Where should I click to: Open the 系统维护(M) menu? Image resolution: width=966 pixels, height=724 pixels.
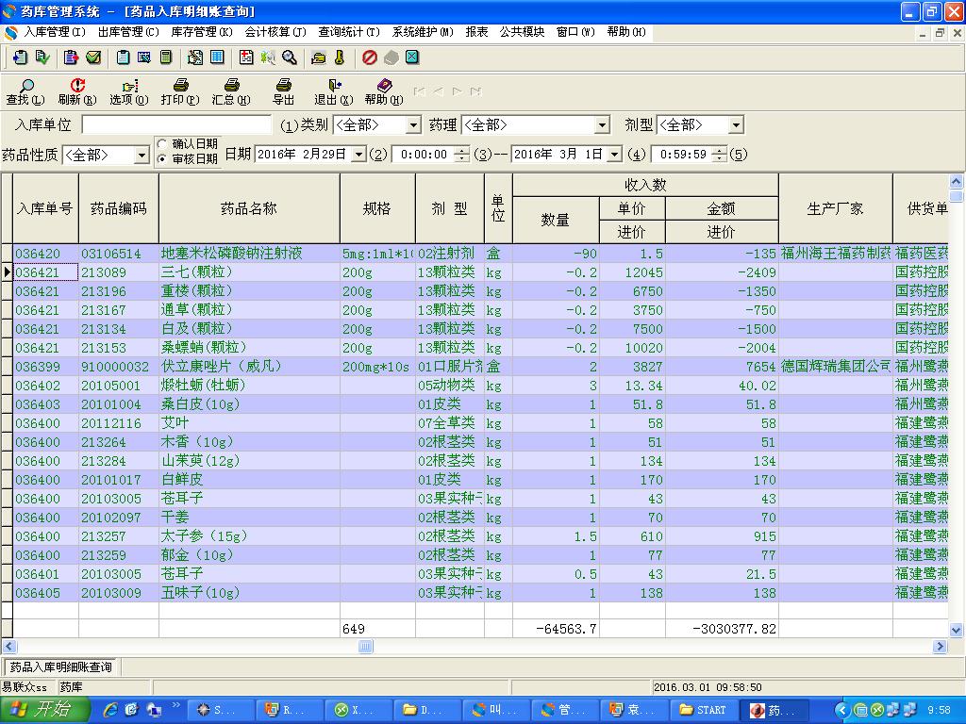(423, 32)
